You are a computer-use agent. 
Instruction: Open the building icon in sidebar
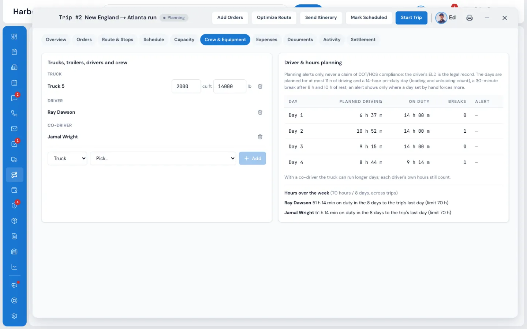(x=14, y=67)
